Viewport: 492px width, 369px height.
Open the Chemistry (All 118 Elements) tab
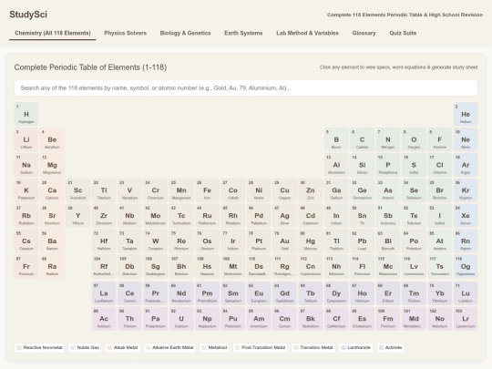(53, 34)
